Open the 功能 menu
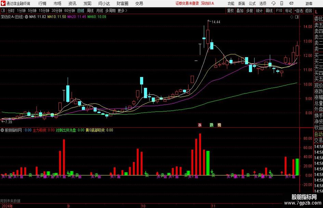This screenshot has width=323, height=208. click(x=231, y=3)
